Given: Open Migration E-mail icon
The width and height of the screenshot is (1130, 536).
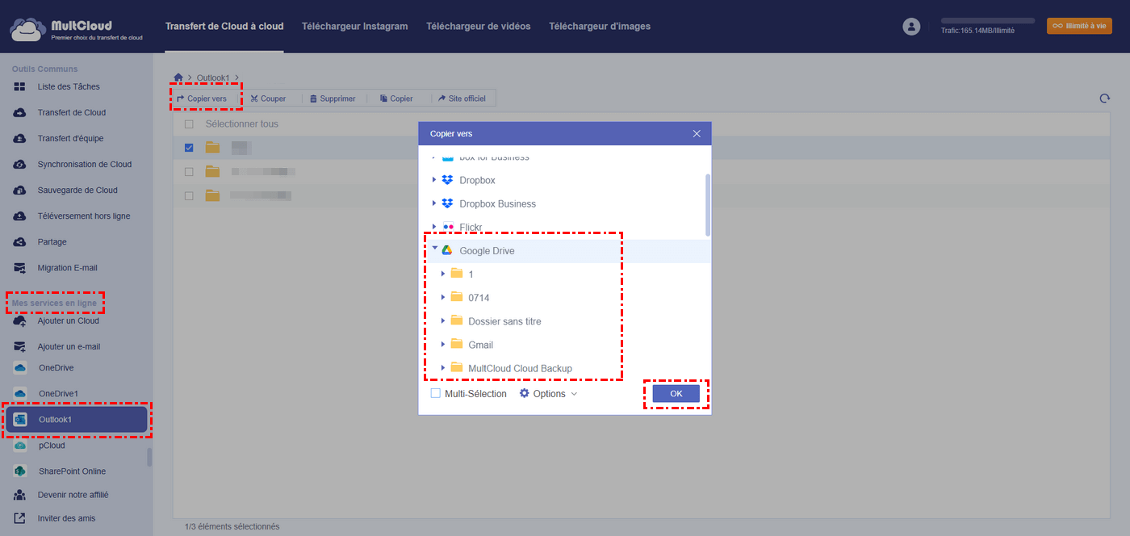Looking at the screenshot, I should pyautogui.click(x=20, y=267).
